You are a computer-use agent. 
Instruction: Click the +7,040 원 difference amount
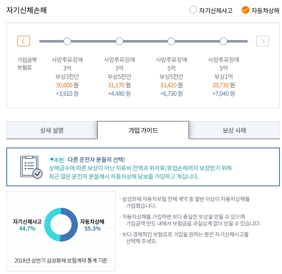223,94
